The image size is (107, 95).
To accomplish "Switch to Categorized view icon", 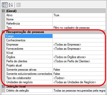I will point(5,5).
